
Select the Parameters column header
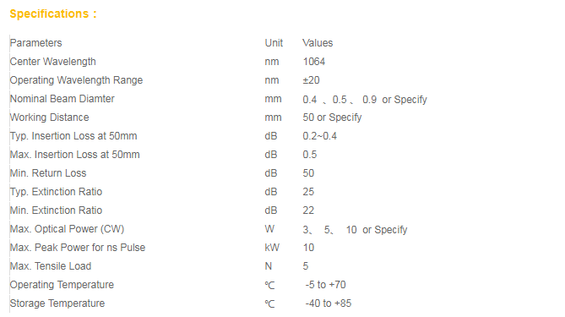point(35,43)
